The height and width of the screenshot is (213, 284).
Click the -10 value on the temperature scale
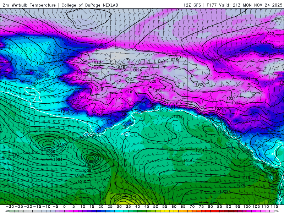point(47,207)
